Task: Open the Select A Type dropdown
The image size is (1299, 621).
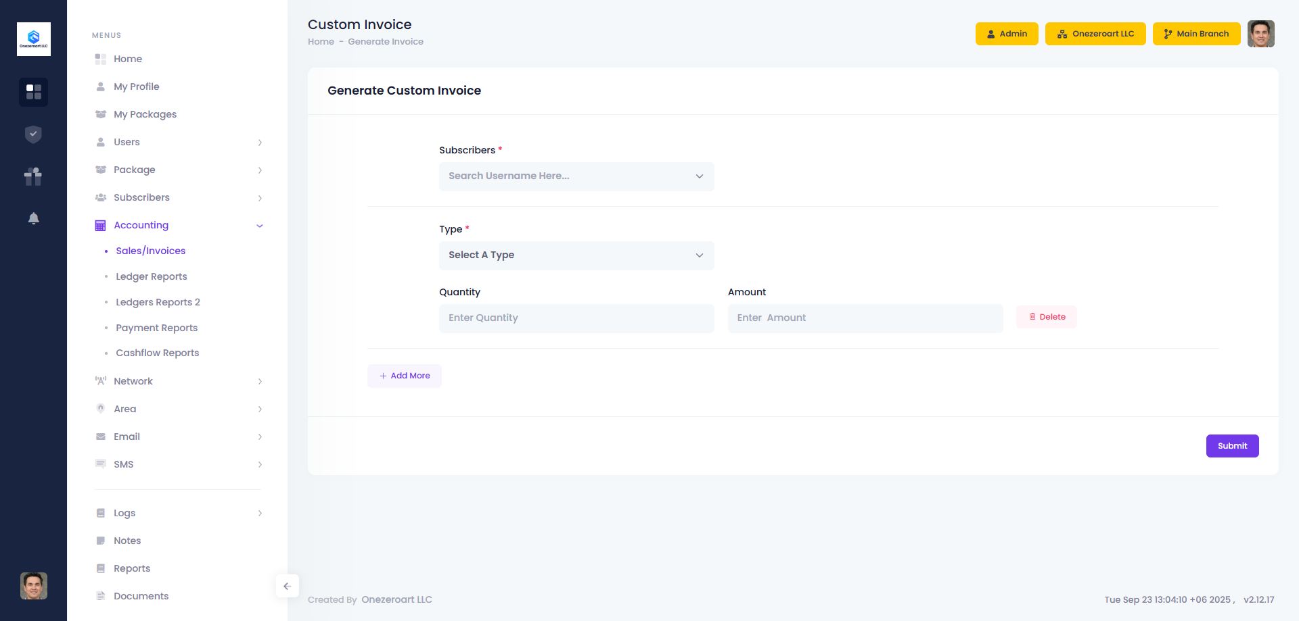Action: pyautogui.click(x=576, y=255)
